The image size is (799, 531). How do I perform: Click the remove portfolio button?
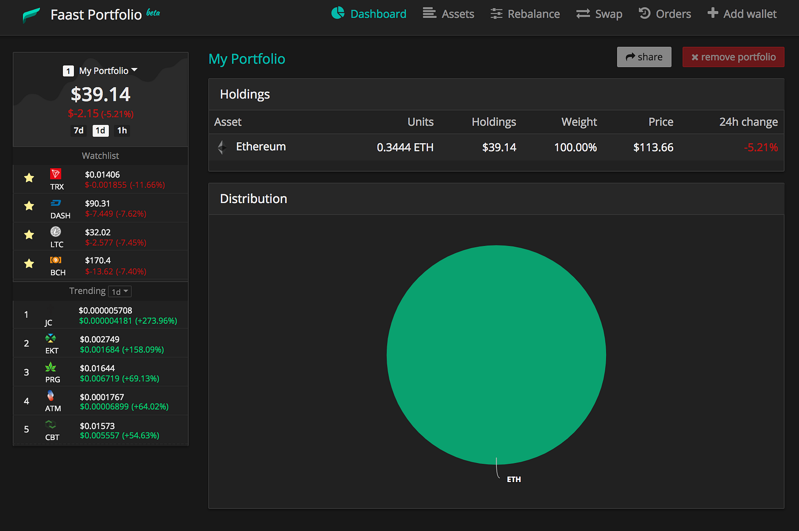[x=734, y=57]
